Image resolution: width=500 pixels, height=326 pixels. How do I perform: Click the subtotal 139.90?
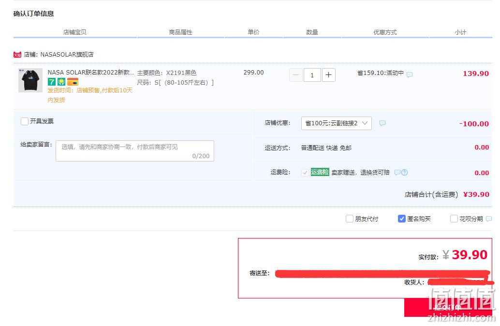click(x=476, y=74)
